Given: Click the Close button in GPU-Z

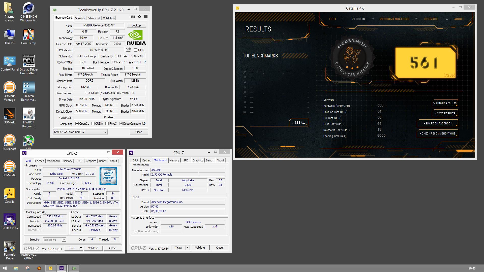Looking at the screenshot, I should (139, 132).
